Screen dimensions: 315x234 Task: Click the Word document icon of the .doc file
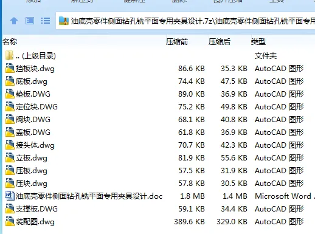[x=10, y=196]
